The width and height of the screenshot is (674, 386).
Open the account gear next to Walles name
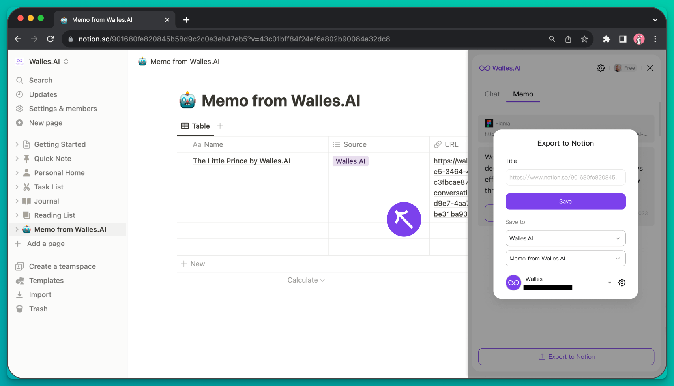622,283
